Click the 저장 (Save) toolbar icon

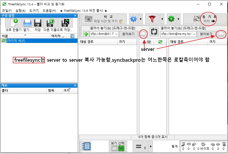[x=38, y=23]
